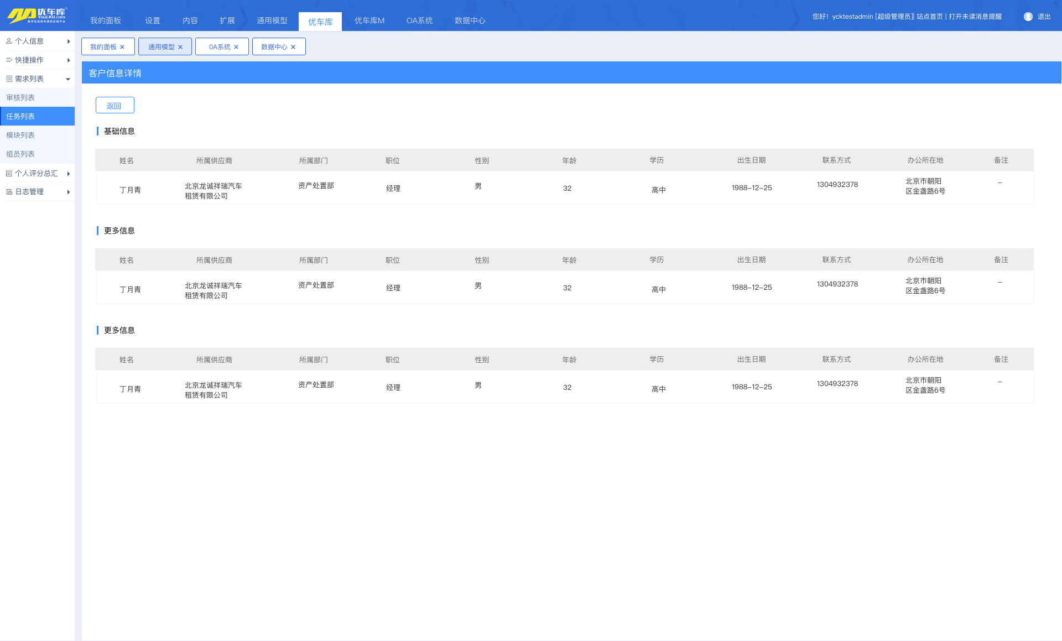Switch to the 优车库M top menu
This screenshot has width=1062, height=641.
tap(369, 20)
